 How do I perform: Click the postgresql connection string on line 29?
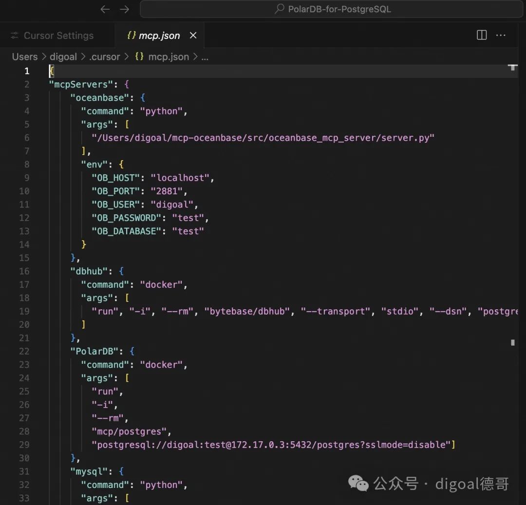click(271, 445)
